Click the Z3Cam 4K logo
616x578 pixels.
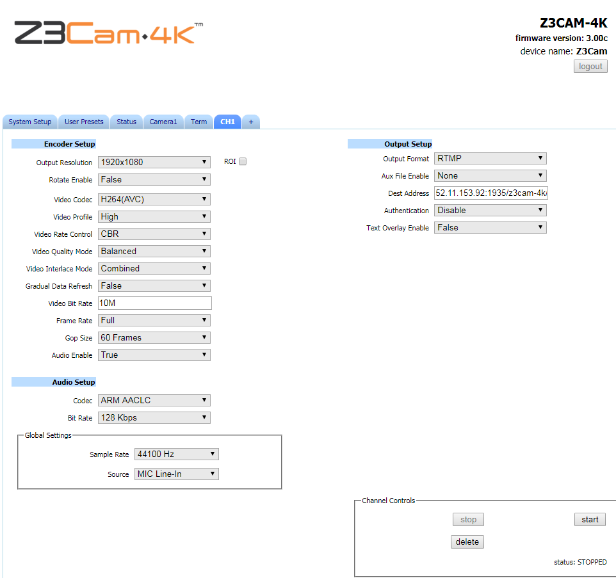tap(109, 33)
